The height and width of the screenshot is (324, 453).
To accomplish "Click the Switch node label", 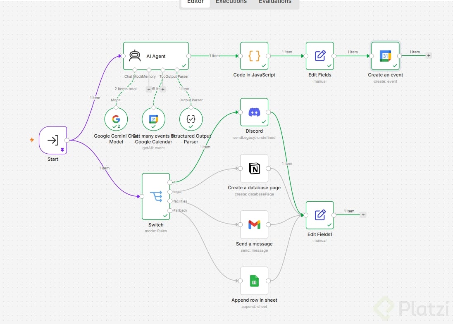I will [156, 225].
